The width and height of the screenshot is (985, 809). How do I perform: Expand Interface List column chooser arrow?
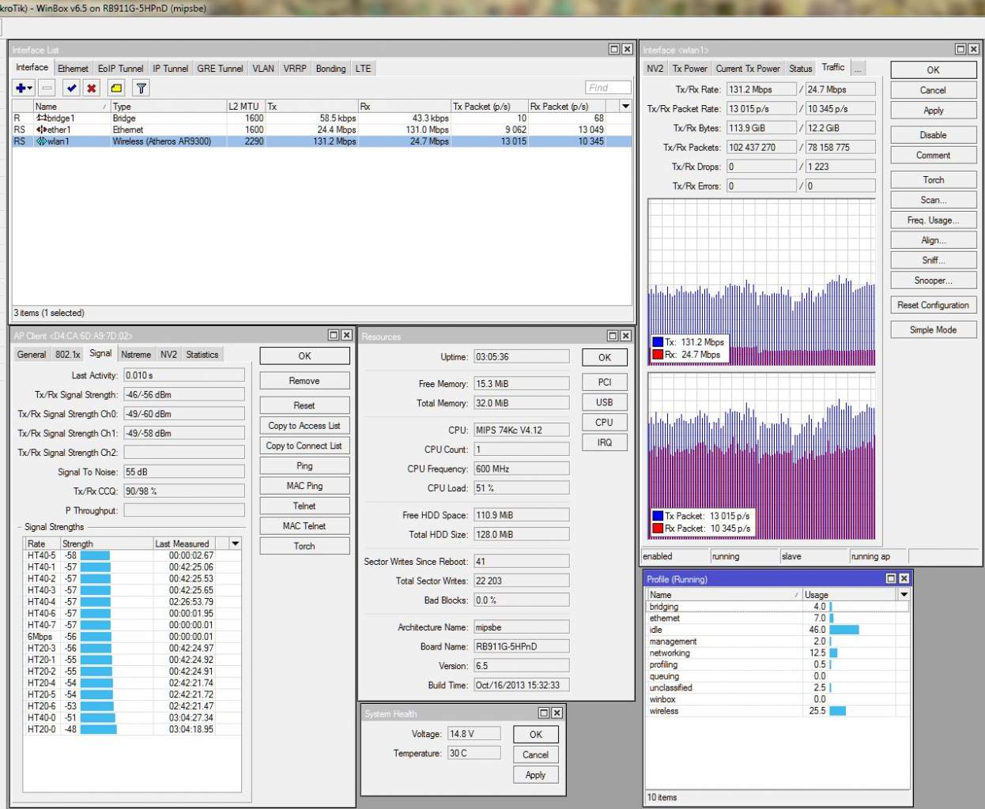[x=625, y=107]
